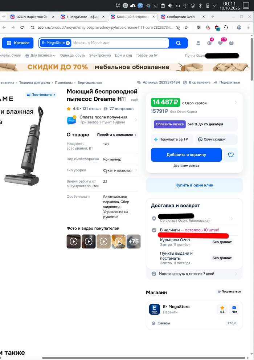This screenshot has height=360, width=254.
Task: Open the orders box icon
Action: click(x=209, y=43)
